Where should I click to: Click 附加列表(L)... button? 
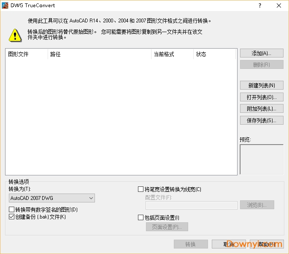[261, 109]
